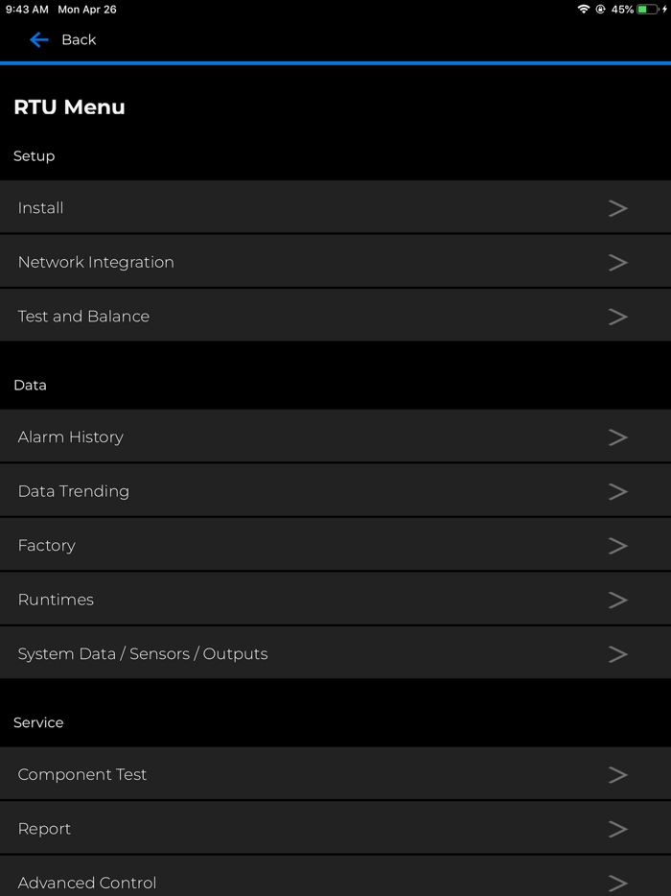Open the Install setup screen
The width and height of the screenshot is (671, 896).
[335, 207]
